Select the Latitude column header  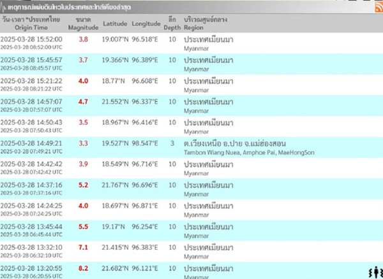(114, 24)
